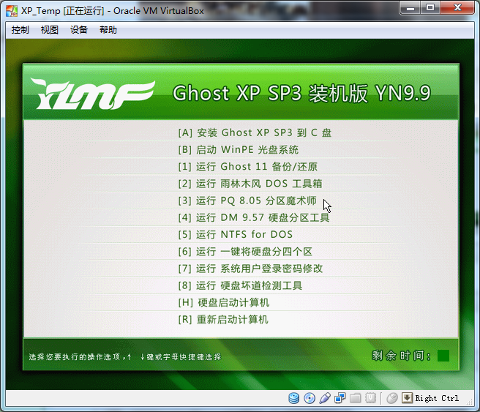The width and height of the screenshot is (480, 412).
Task: Open the USB devices status icon
Action: coord(324,398)
